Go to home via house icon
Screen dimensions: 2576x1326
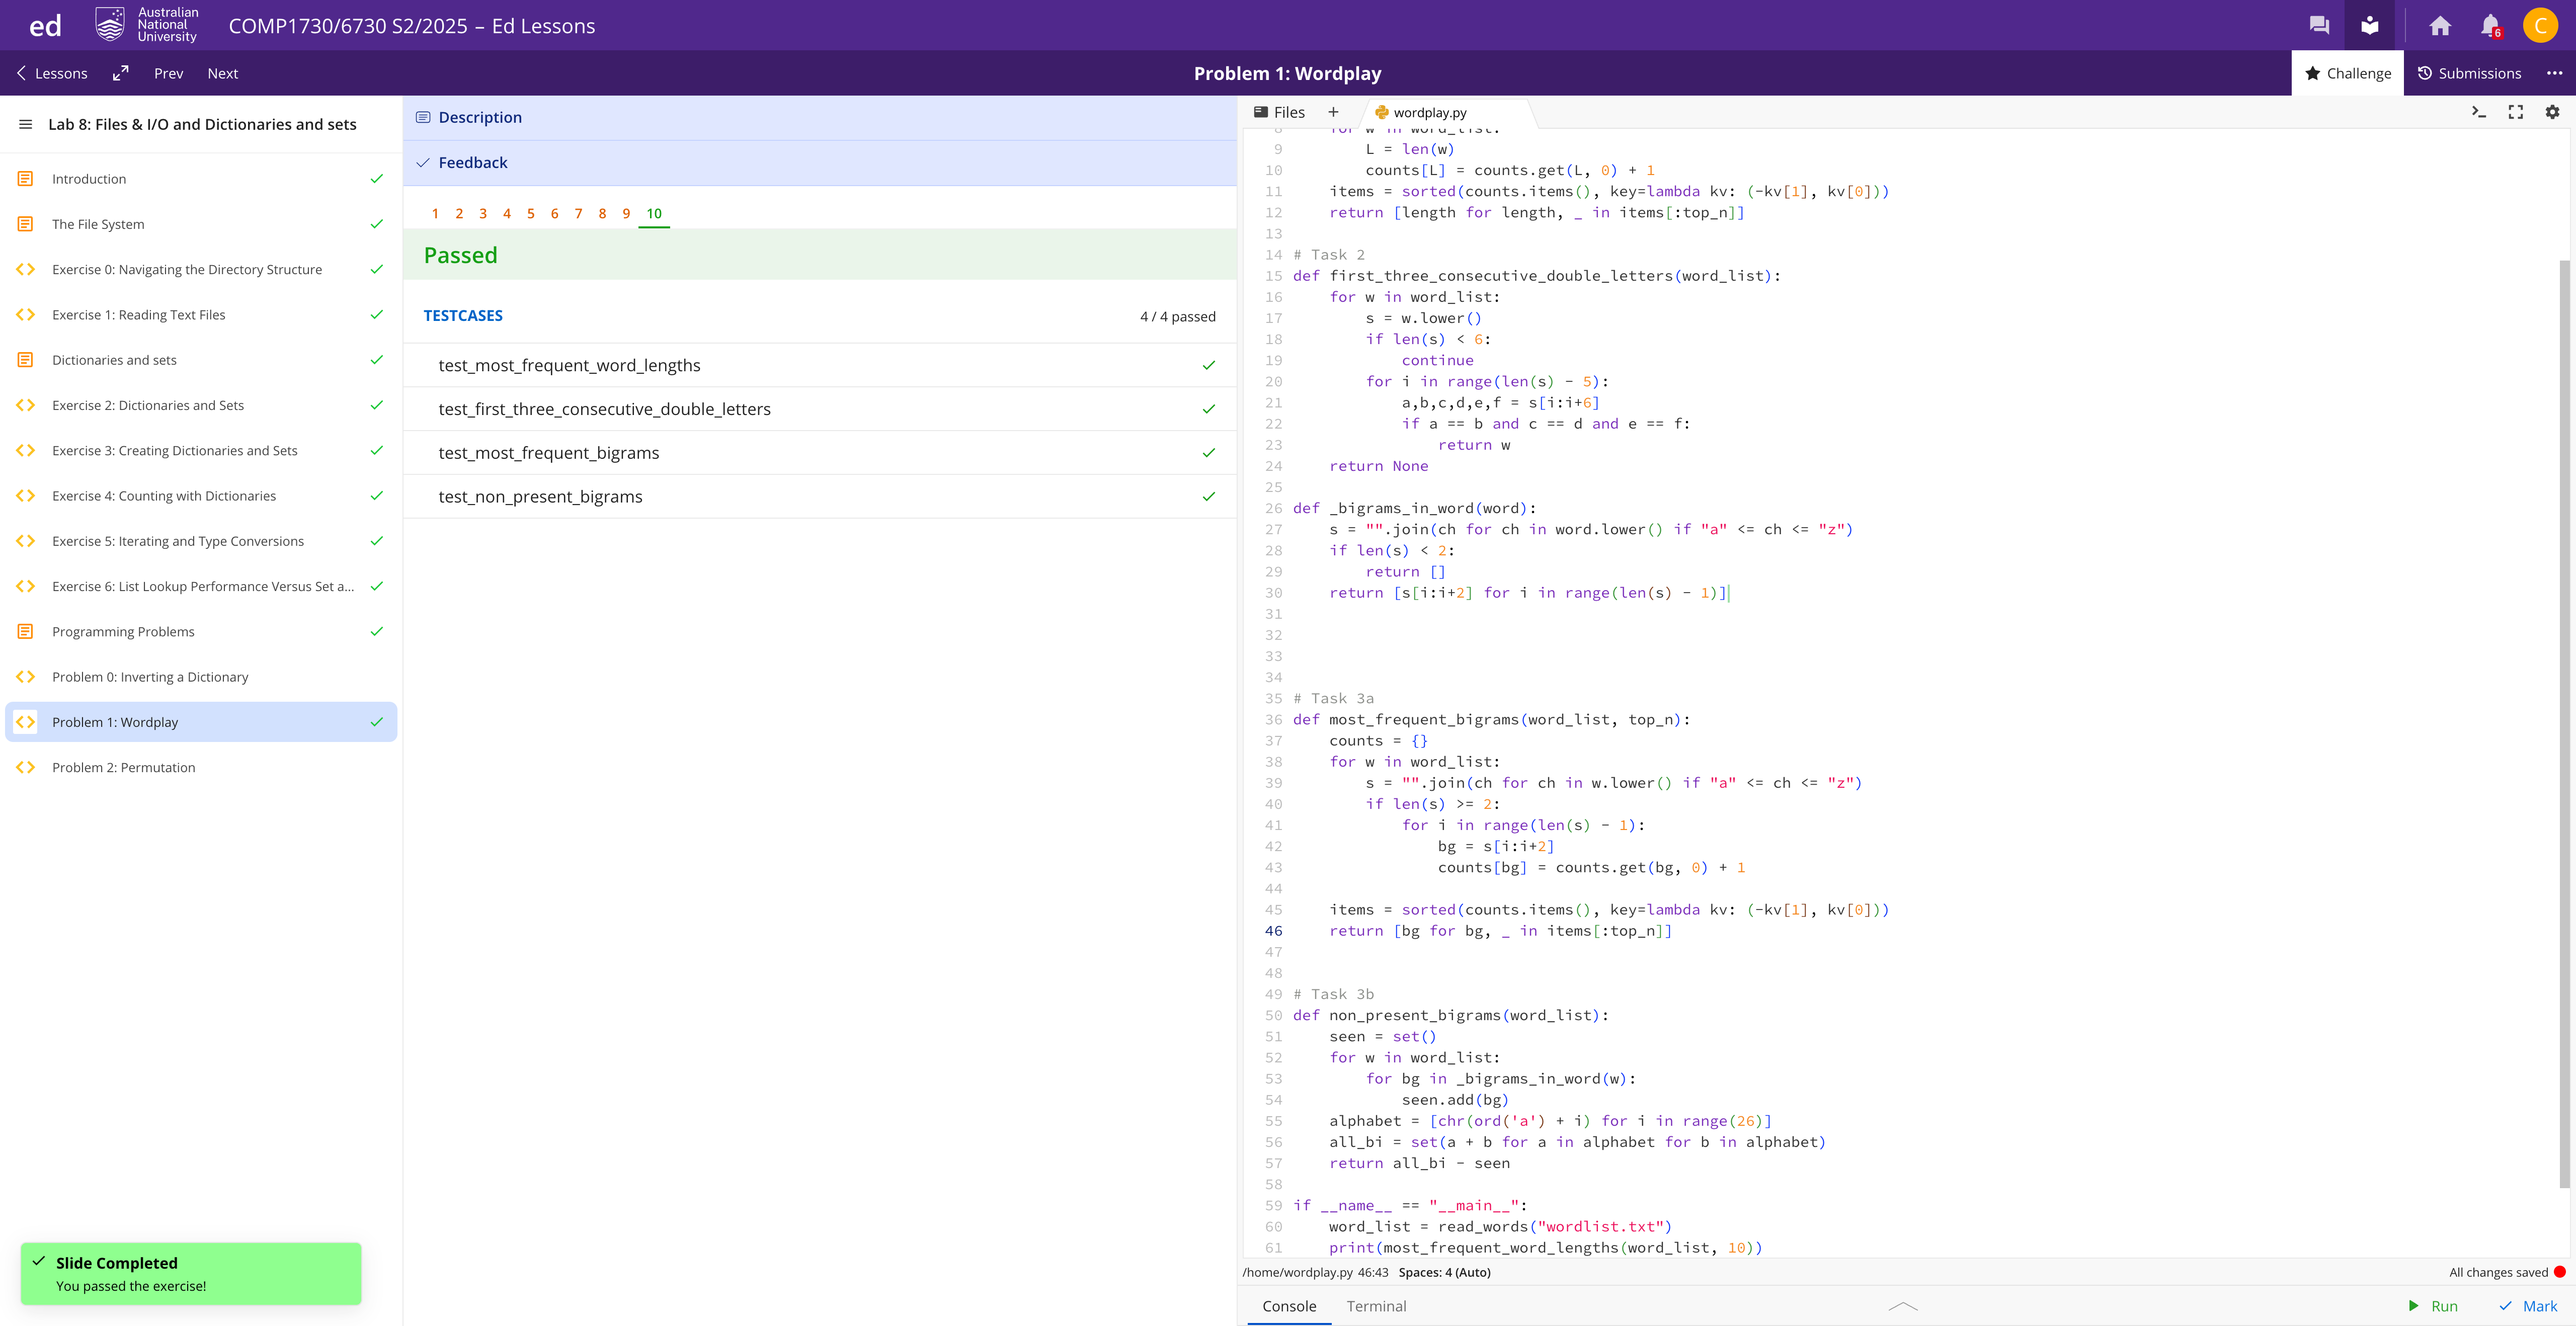pos(2440,26)
